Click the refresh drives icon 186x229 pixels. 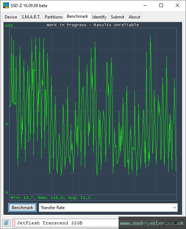click(6, 223)
